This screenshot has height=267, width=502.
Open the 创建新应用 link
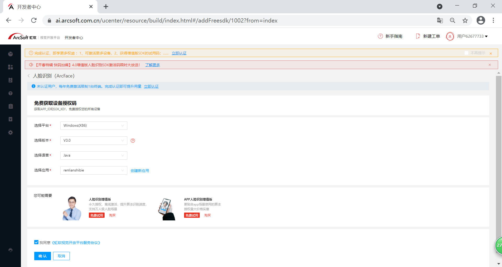140,170
